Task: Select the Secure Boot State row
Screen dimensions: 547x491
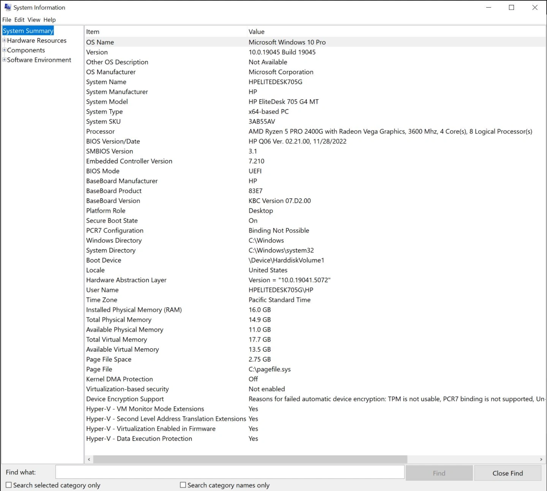Action: (315, 220)
